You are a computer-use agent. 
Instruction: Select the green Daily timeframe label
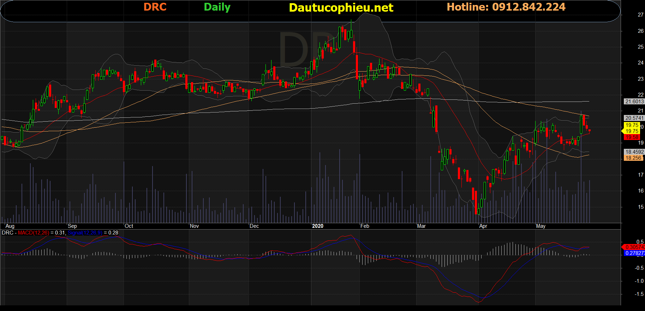[217, 7]
